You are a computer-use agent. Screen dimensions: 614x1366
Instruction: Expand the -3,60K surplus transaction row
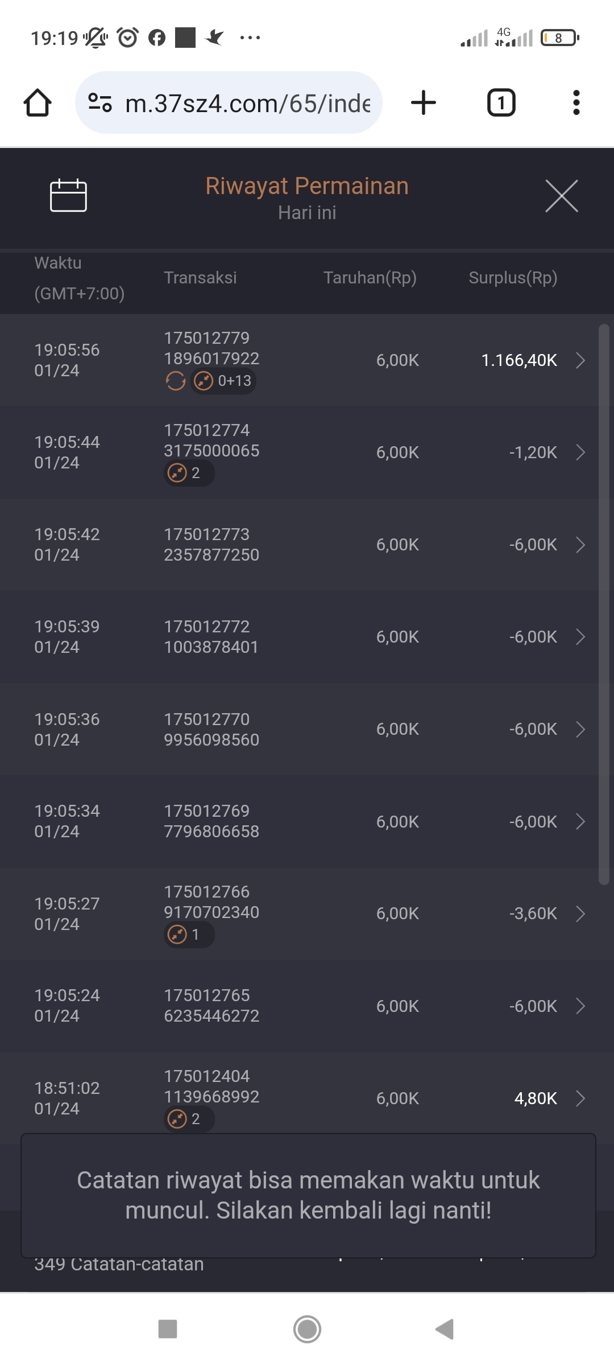(x=580, y=914)
